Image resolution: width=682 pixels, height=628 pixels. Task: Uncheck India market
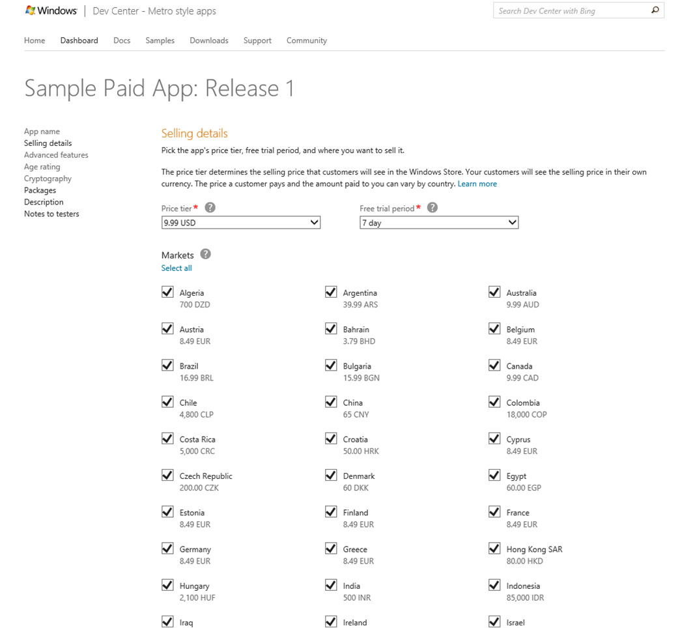pos(331,585)
